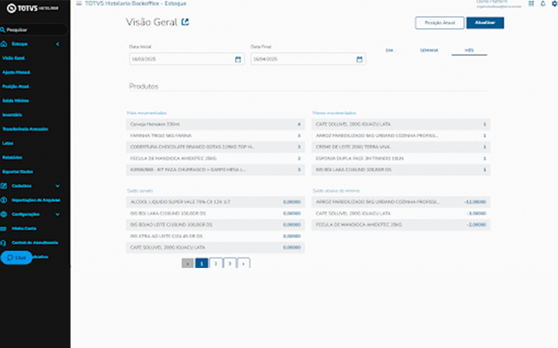Expand the Configurações sidebar menu
Screen dimensions: 558x348
coord(57,214)
